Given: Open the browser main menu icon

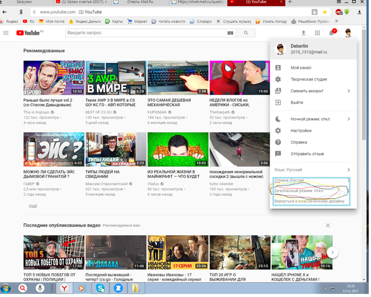Looking at the screenshot, I should [339, 2].
